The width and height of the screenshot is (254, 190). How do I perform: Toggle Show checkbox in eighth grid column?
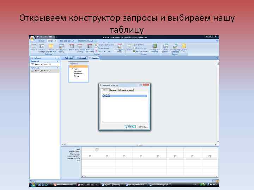[x=210, y=156]
